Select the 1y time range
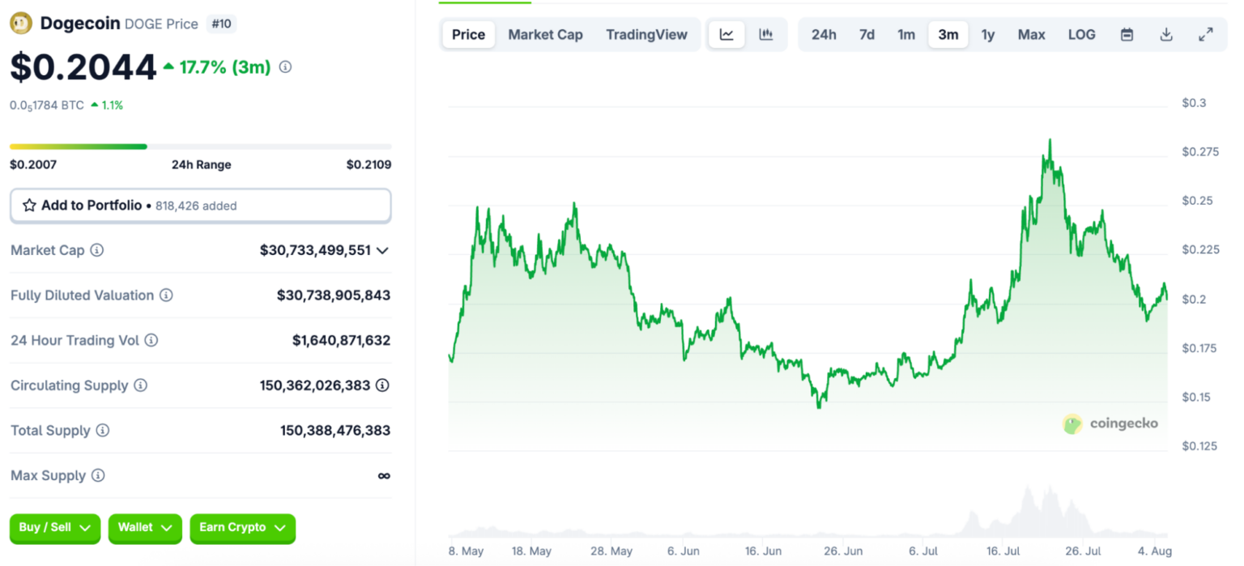 [x=988, y=35]
